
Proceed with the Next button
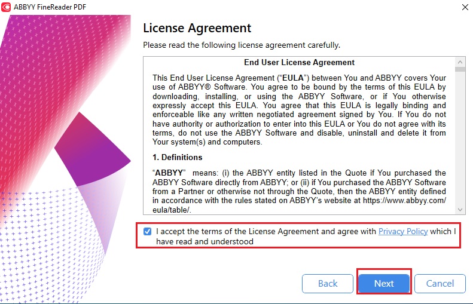coord(384,283)
